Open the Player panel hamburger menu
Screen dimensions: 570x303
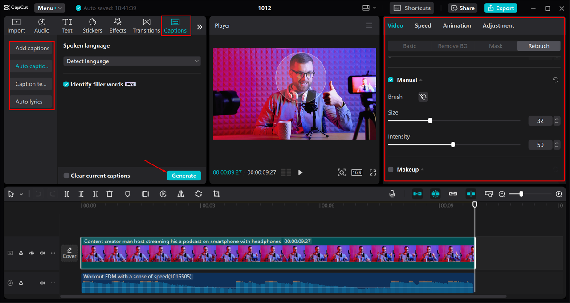click(x=369, y=25)
